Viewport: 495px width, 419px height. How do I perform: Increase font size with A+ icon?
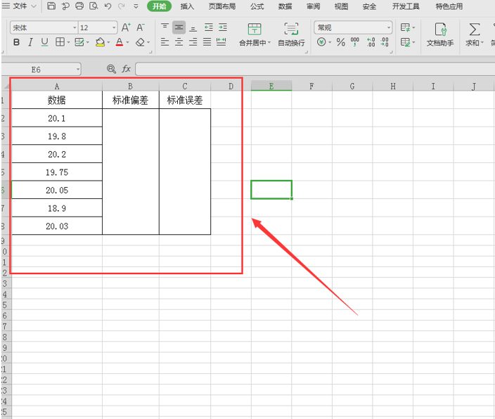(126, 27)
